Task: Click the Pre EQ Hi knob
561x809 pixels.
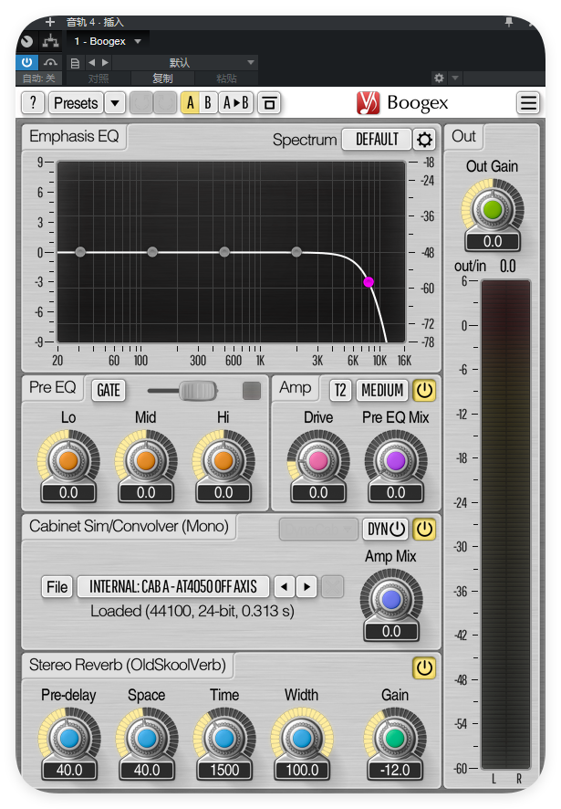Action: click(x=223, y=460)
